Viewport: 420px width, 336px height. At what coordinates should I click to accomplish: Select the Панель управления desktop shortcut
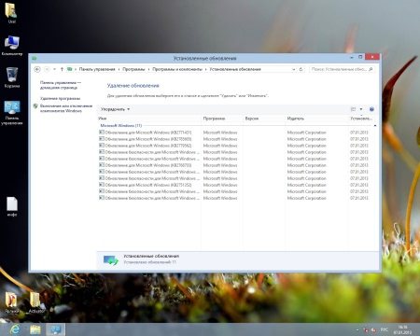(12, 113)
